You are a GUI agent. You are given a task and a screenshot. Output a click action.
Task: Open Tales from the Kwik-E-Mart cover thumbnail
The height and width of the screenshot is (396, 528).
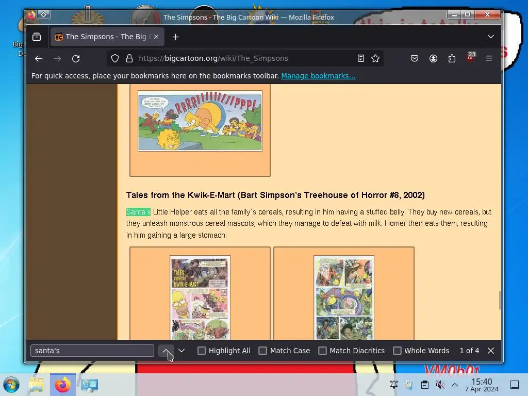pyautogui.click(x=200, y=298)
